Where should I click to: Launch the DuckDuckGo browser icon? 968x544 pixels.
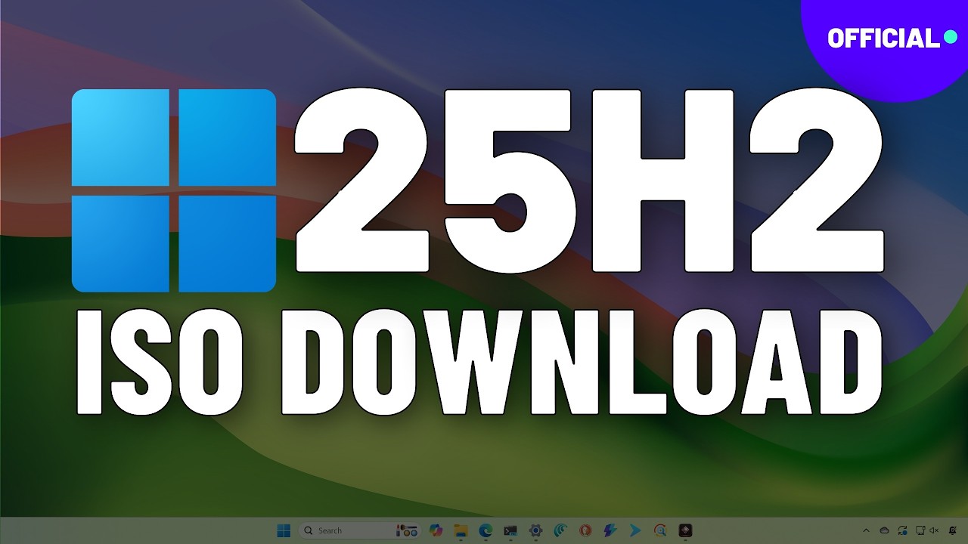[585, 530]
